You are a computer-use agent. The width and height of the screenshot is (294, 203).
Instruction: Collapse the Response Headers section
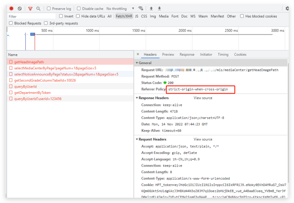137,98
